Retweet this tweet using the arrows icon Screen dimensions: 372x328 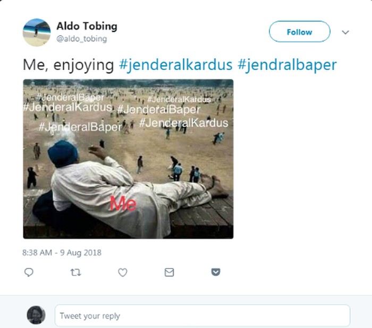pyautogui.click(x=75, y=272)
